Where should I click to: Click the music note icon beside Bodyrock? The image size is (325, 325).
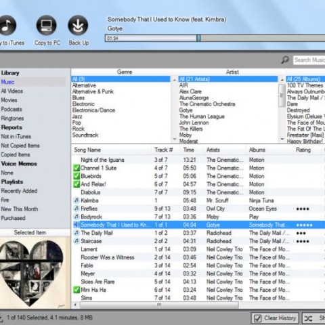click(x=77, y=217)
